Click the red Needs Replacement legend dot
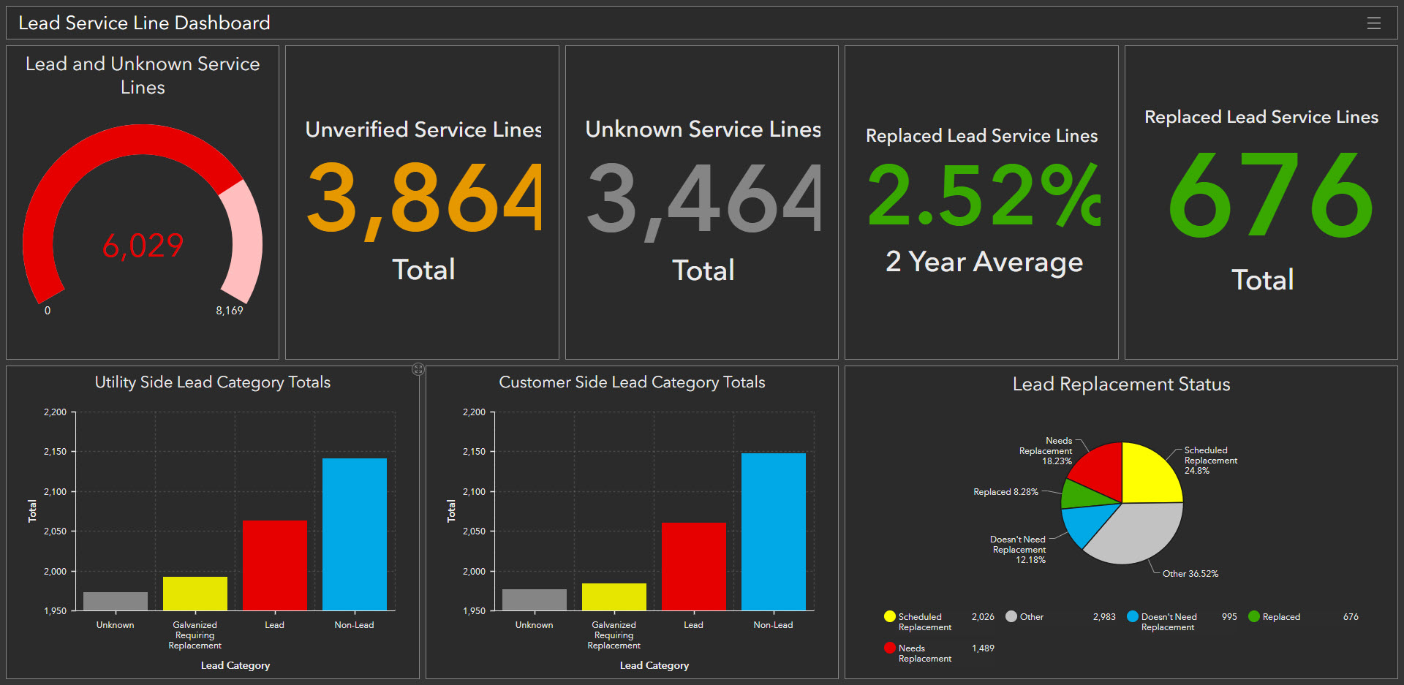 point(890,648)
